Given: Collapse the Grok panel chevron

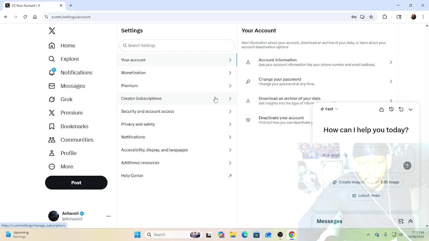Looking at the screenshot, I should (x=410, y=109).
